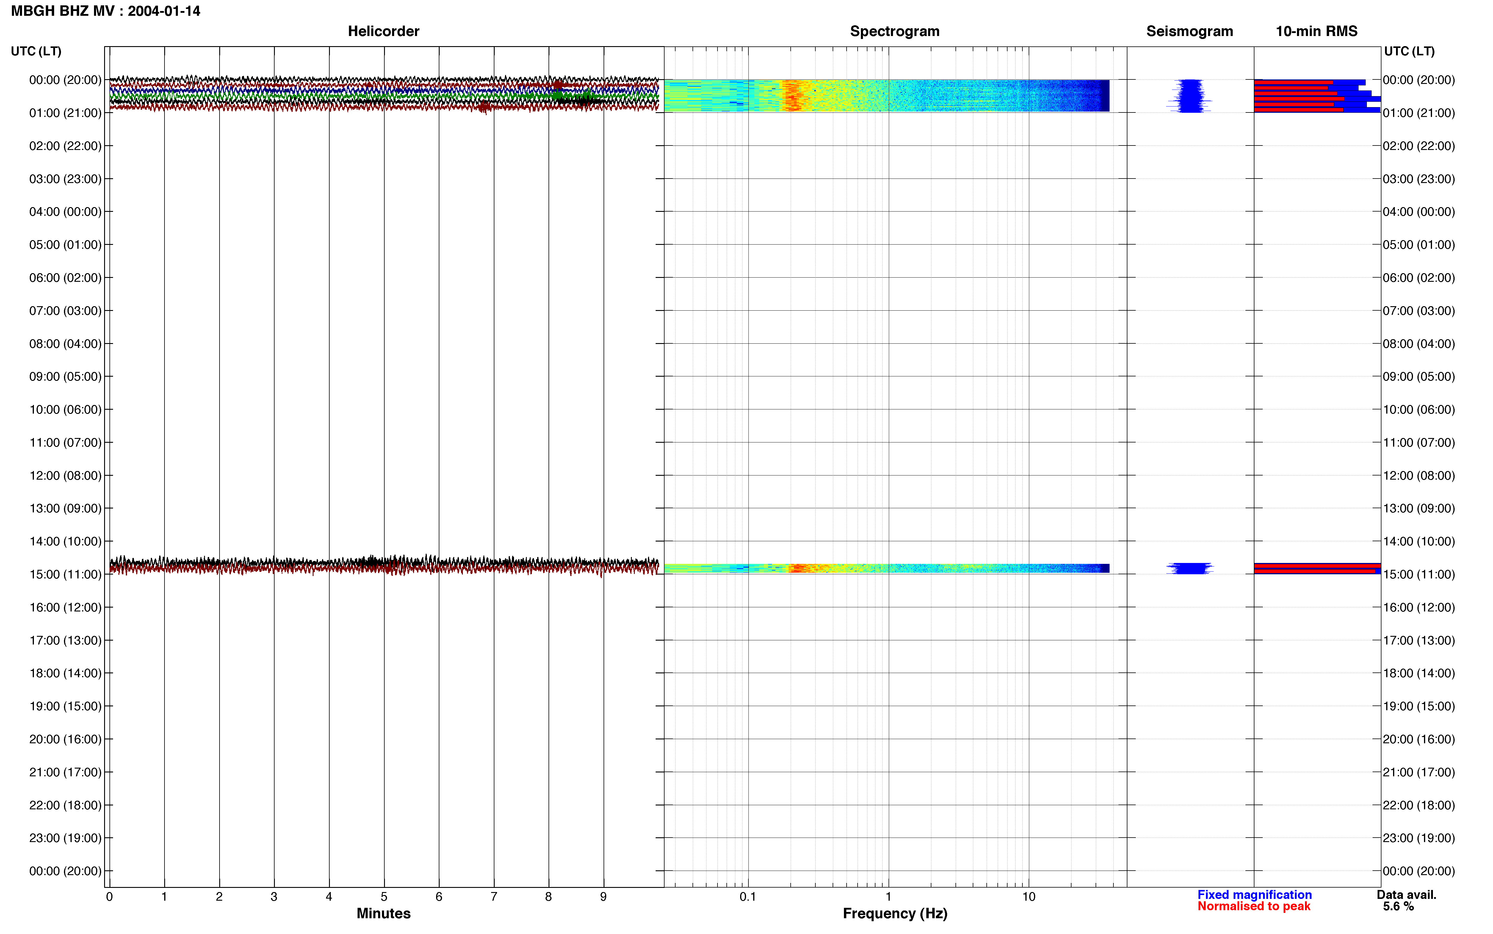Click the right '13:00 (09:00)' time label

click(1419, 509)
